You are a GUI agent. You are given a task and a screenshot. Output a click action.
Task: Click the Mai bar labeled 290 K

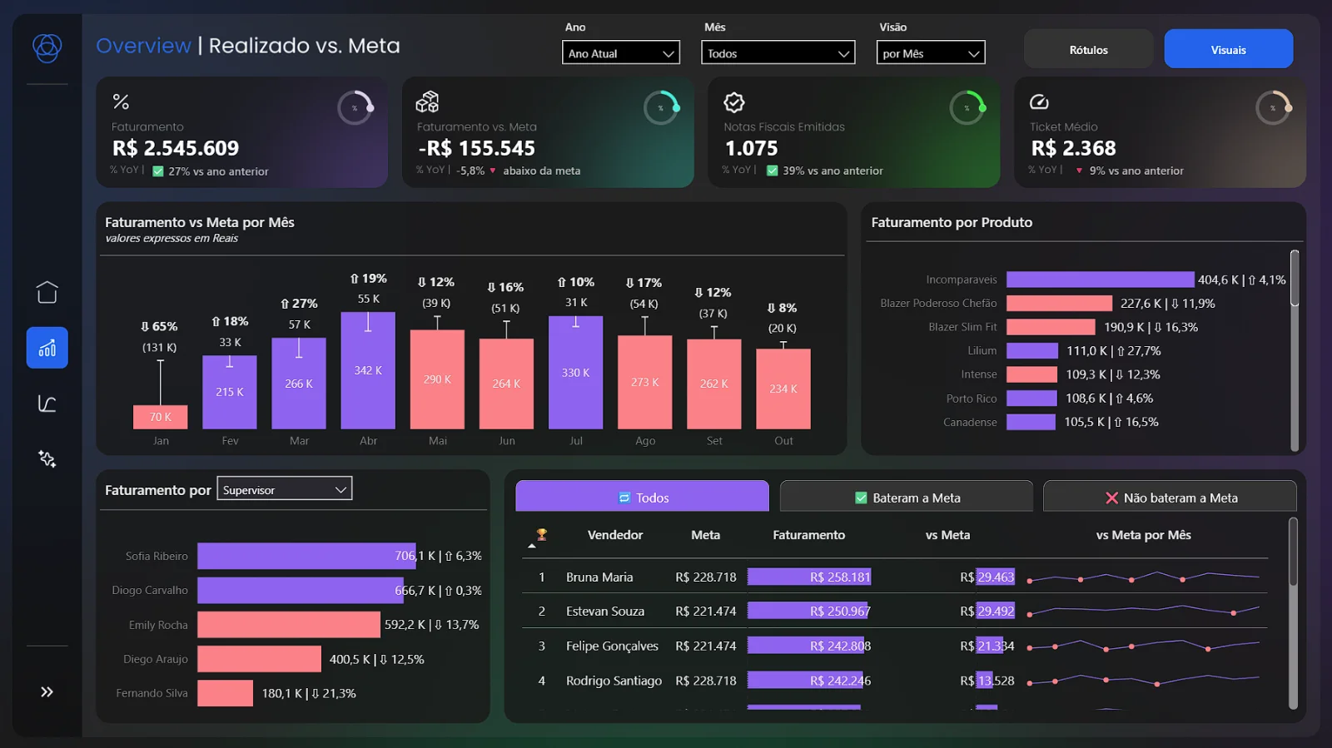point(437,379)
